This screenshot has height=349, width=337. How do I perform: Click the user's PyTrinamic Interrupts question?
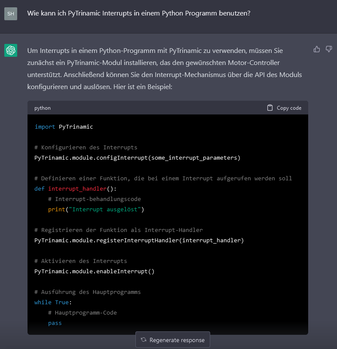[139, 13]
